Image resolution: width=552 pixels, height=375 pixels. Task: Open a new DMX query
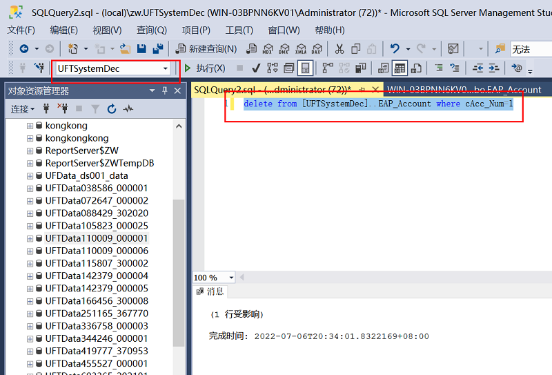284,48
